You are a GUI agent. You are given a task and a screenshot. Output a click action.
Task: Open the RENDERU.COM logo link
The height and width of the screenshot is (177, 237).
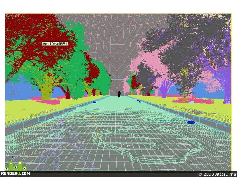(15, 174)
